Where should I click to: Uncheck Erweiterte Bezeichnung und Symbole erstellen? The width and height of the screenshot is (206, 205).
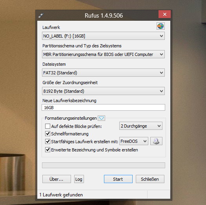[x=47, y=150]
